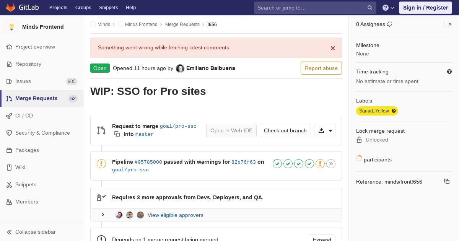The height and width of the screenshot is (241, 459).
Task: Click the Emiliano Balbuena author name
Action: (211, 68)
